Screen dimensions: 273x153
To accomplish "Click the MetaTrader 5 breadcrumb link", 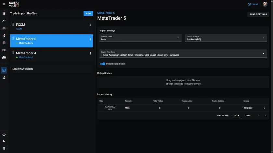I will pos(106,13).
